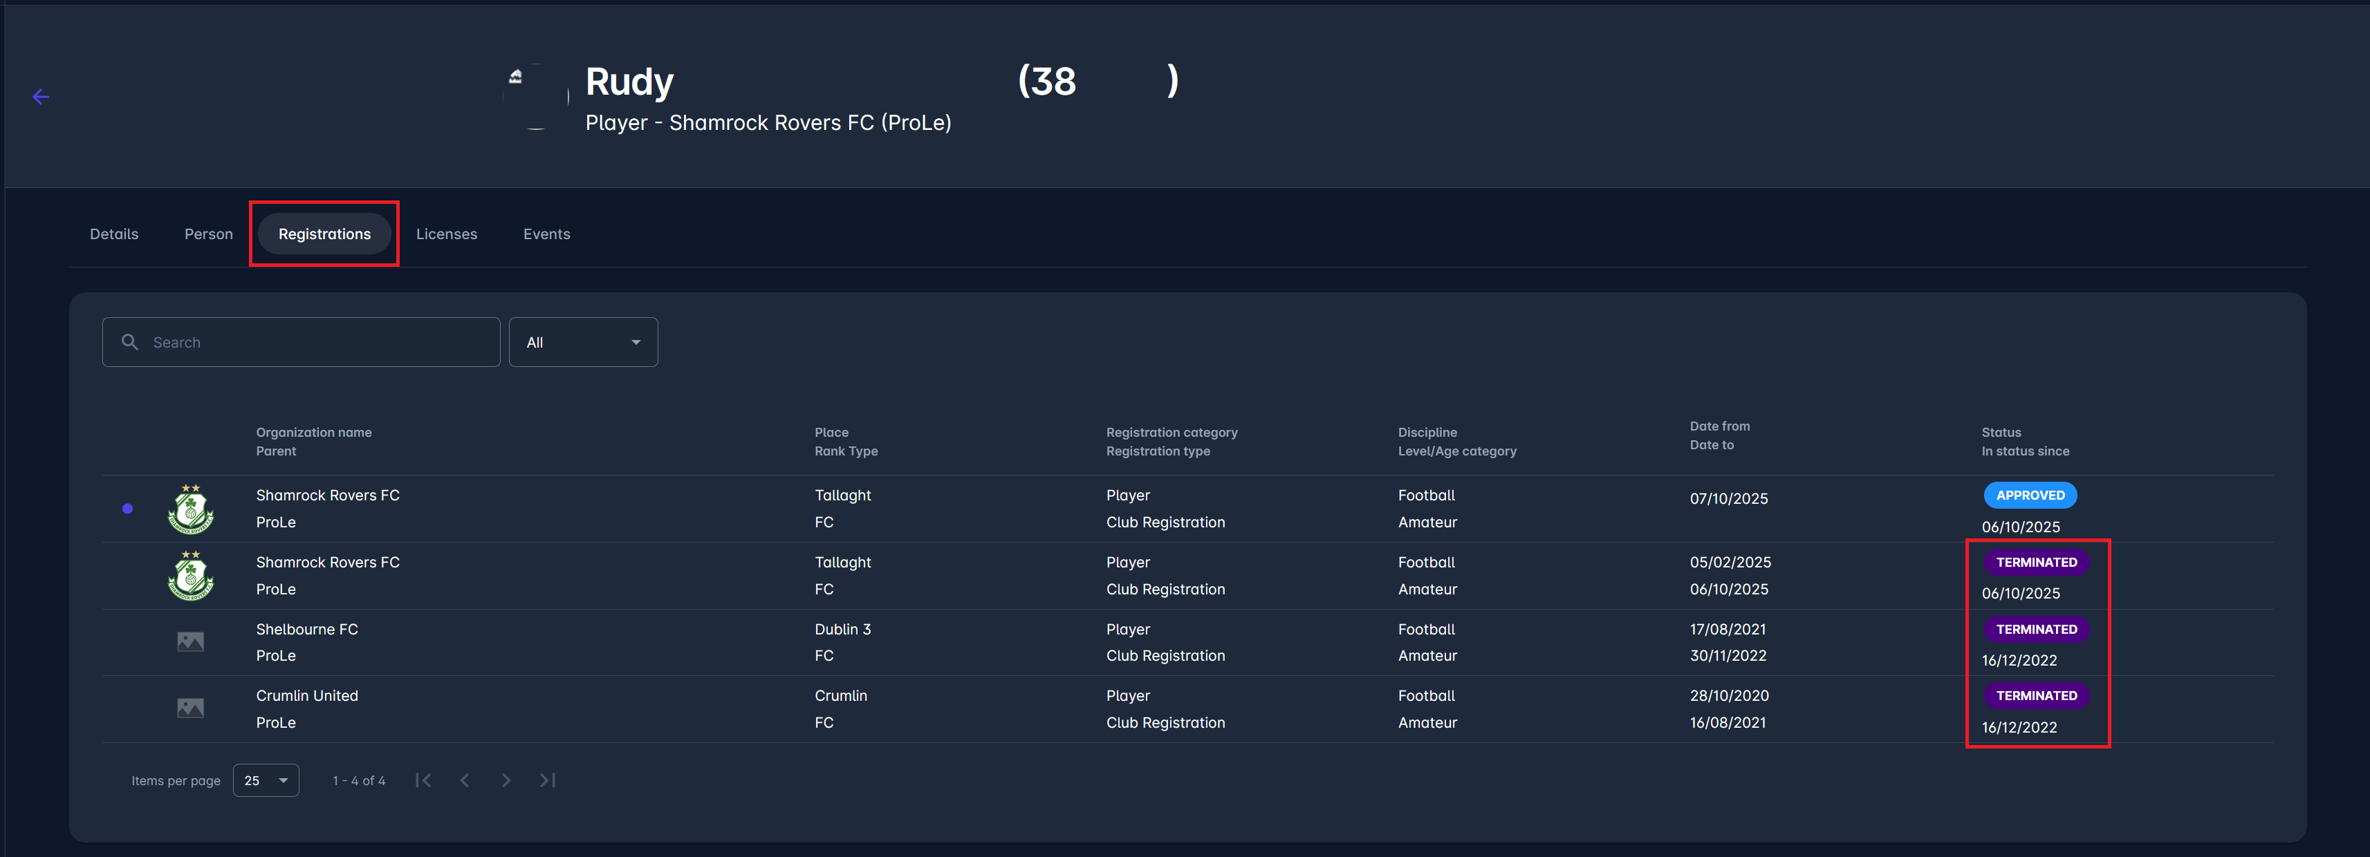Open the Person tab

[x=209, y=234]
